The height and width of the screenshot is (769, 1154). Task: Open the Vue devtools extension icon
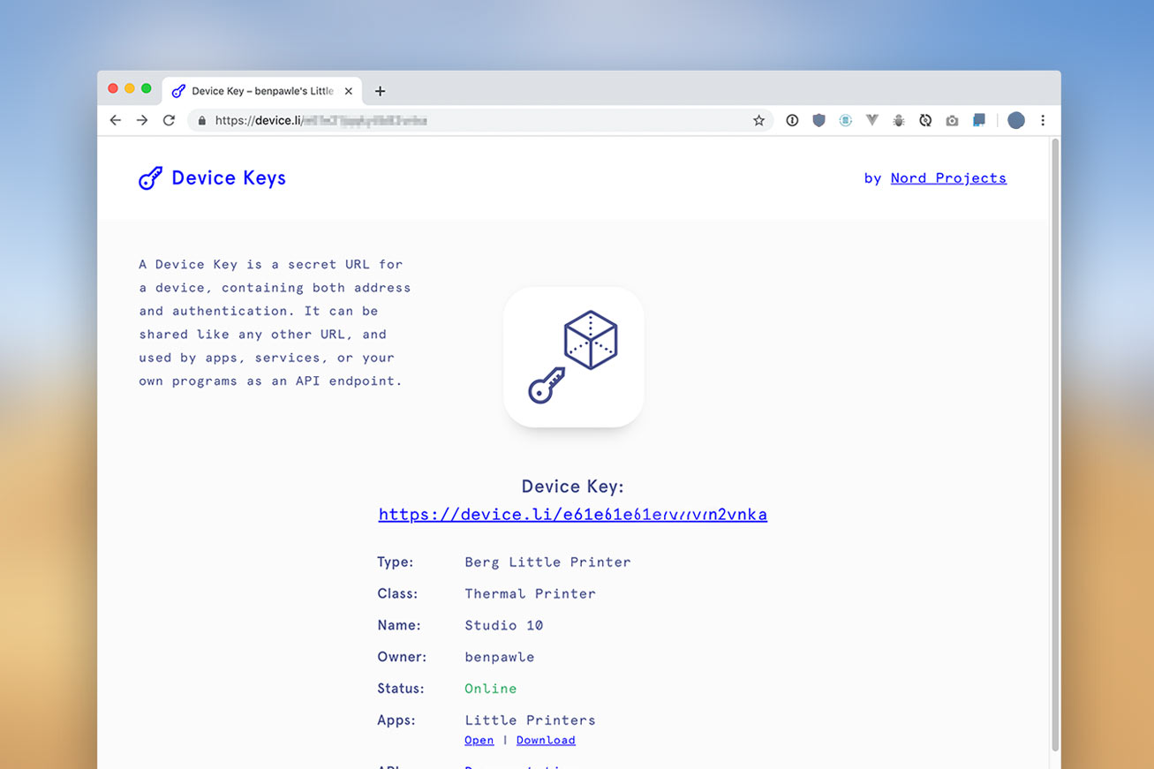[872, 120]
